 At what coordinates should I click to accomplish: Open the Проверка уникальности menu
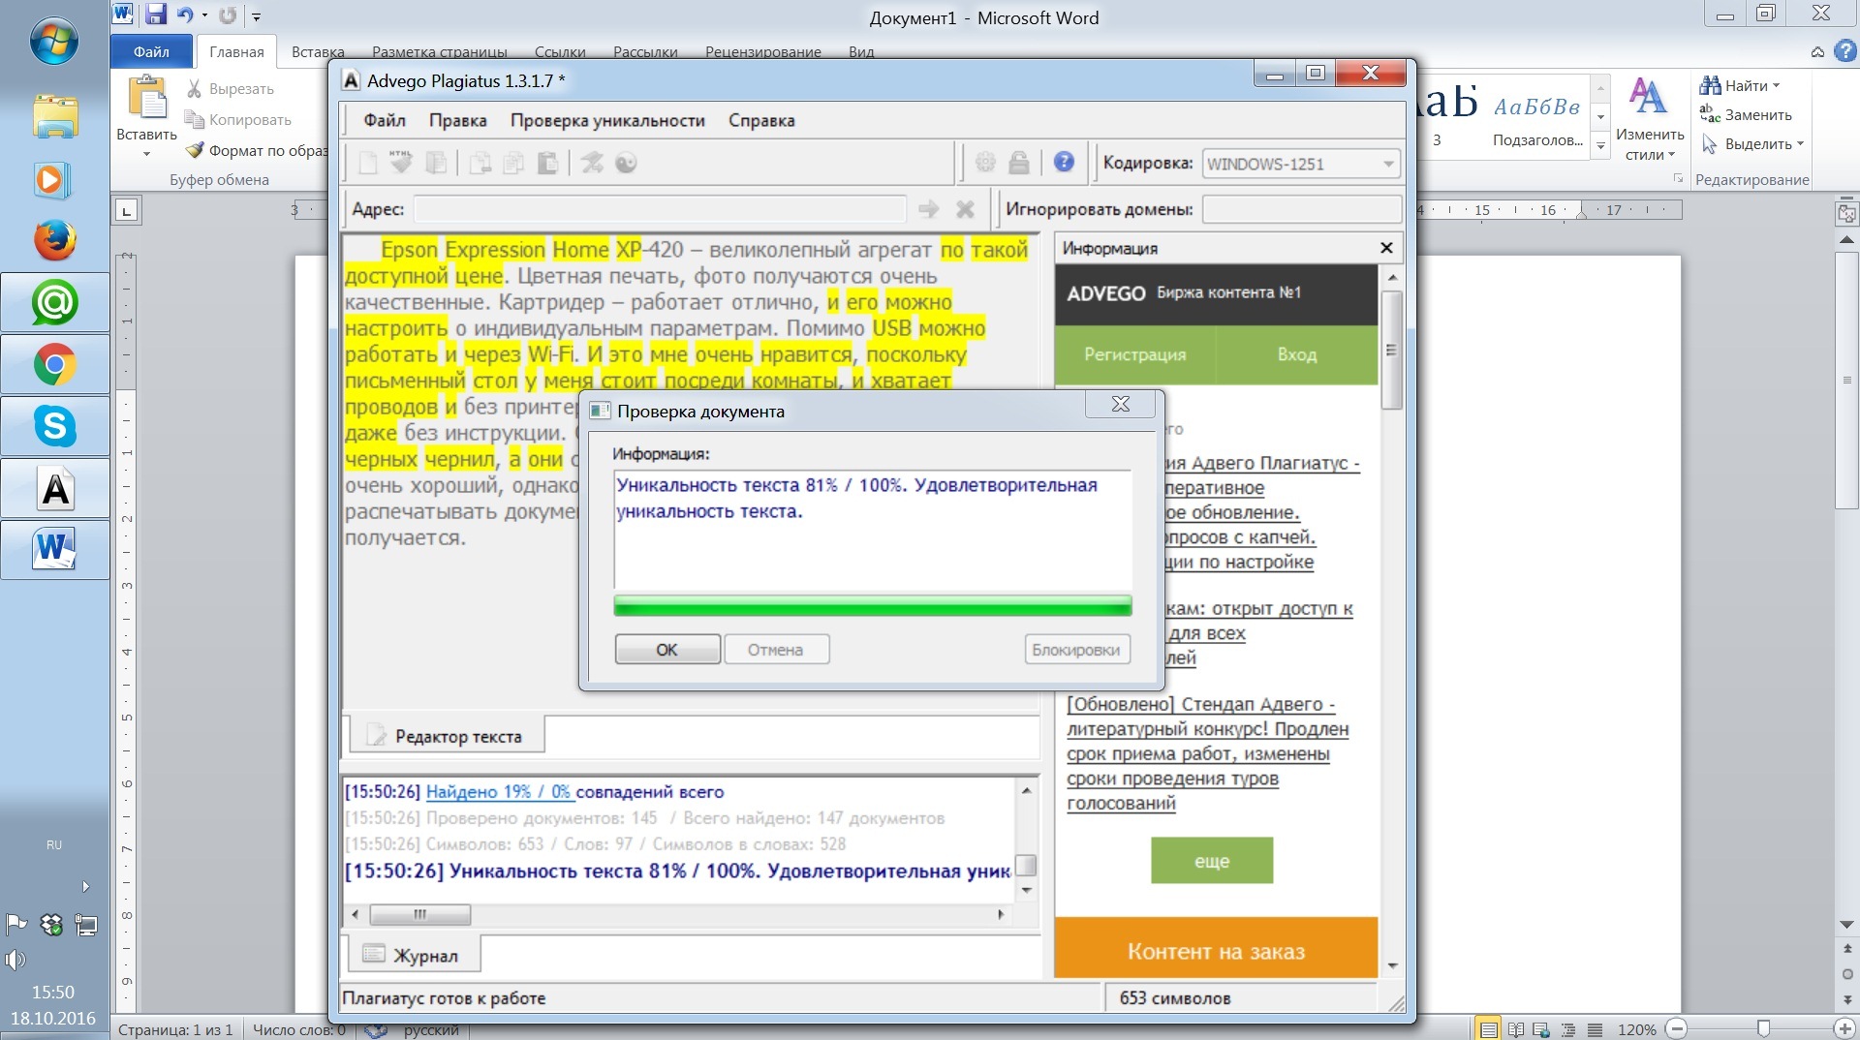click(607, 120)
